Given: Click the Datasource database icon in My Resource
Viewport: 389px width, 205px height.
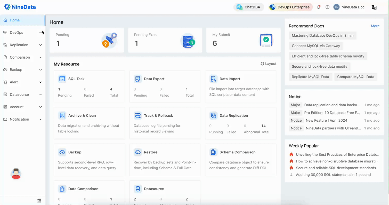Looking at the screenshot, I should point(138,189).
